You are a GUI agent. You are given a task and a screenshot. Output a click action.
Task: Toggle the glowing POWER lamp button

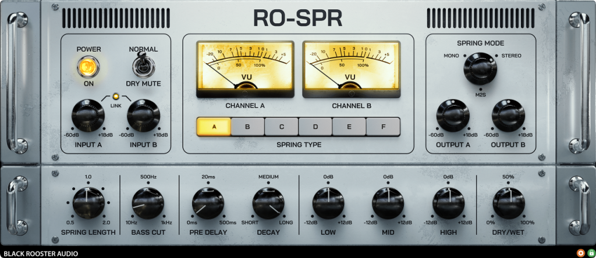[x=88, y=67]
